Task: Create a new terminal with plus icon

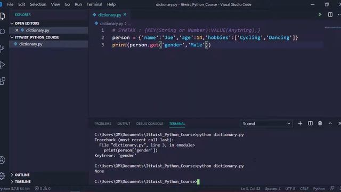Action: pos(300,123)
